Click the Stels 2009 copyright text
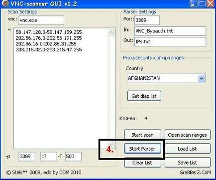Image resolution: width=216 pixels, height=180 pixels. 44,173
